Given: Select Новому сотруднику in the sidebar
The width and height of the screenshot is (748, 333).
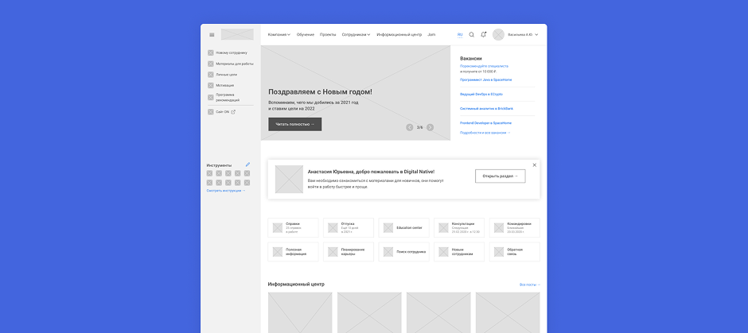Looking at the screenshot, I should (x=231, y=52).
